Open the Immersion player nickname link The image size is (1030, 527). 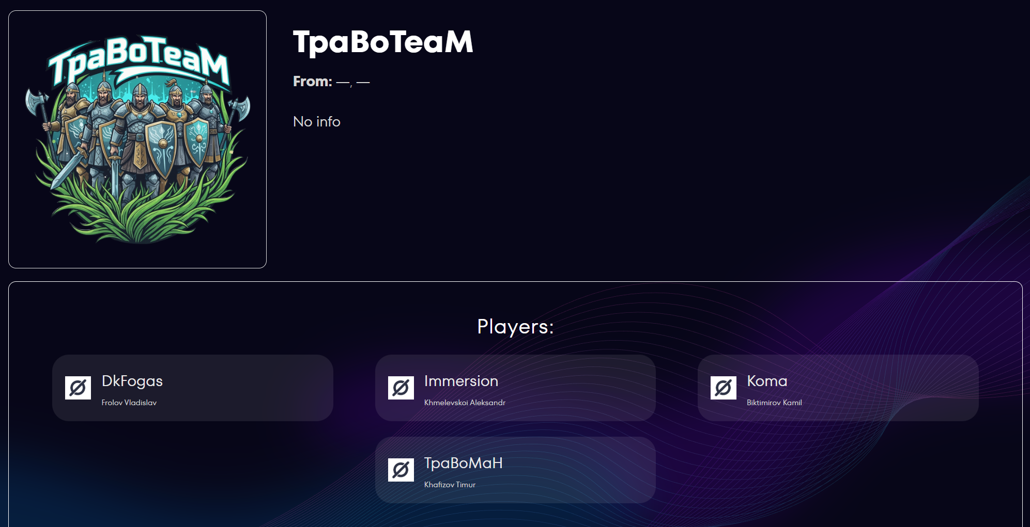point(461,381)
